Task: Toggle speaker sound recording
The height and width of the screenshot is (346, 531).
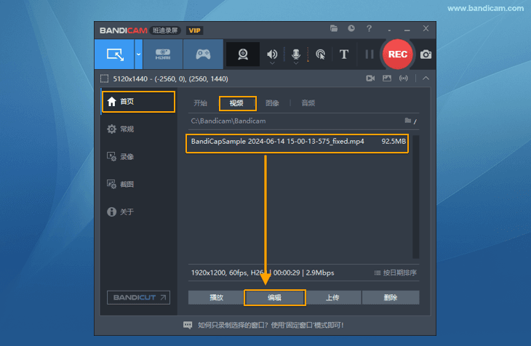Action: (271, 55)
